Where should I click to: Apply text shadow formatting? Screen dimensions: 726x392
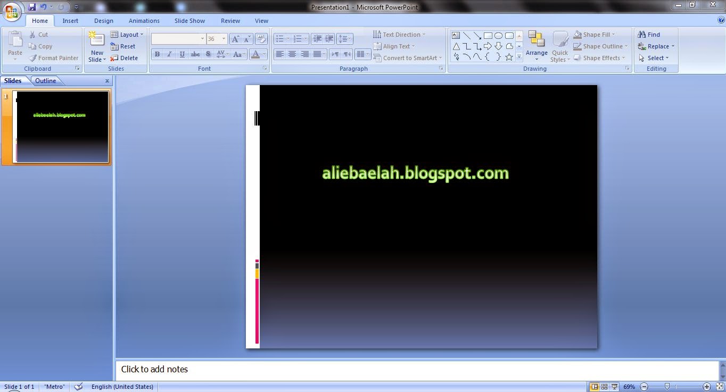208,54
